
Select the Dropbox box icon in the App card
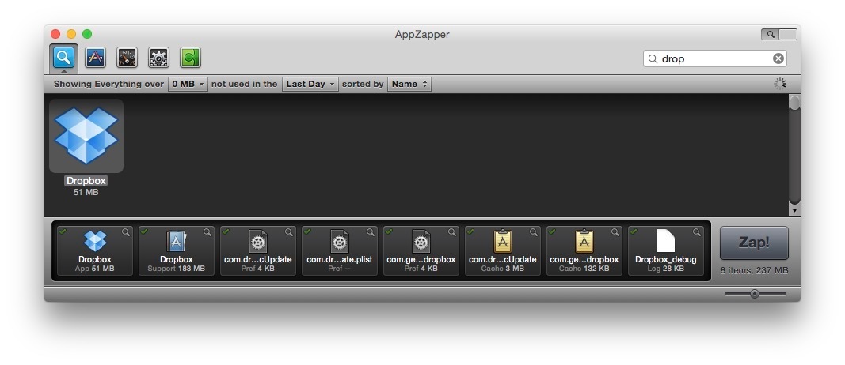coord(95,242)
